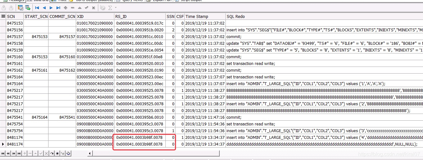
Task: Select time stamp 2019/12/19 11:47:16
Action: tap(205, 117)
